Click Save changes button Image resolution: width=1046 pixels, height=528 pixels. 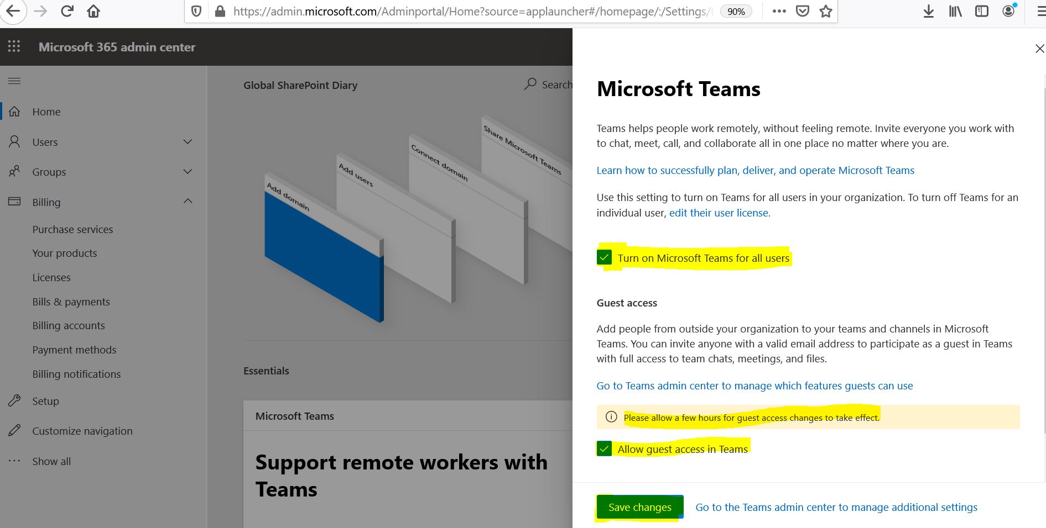tap(639, 507)
